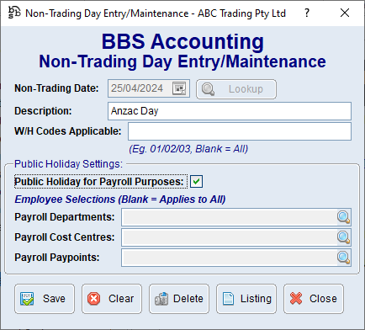Open the calendar picker for Non-Trading Date
Screen dimensions: 365x330
pyautogui.click(x=179, y=88)
